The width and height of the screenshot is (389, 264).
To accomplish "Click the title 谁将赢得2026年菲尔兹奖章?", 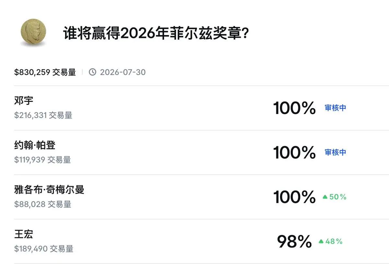I will (x=156, y=33).
